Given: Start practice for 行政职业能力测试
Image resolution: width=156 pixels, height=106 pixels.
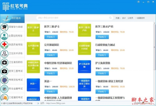Looking at the screenshot, I should pyautogui.click(x=102, y=55).
